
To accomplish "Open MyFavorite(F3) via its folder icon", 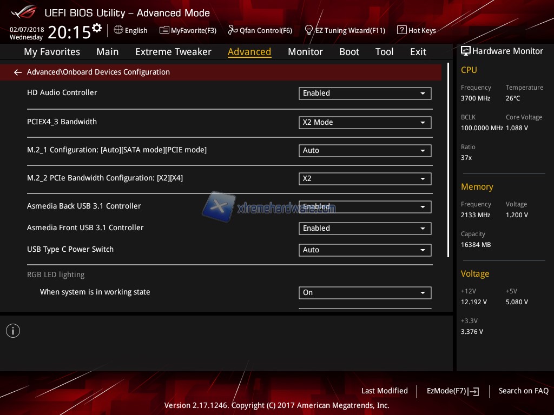I will [164, 30].
